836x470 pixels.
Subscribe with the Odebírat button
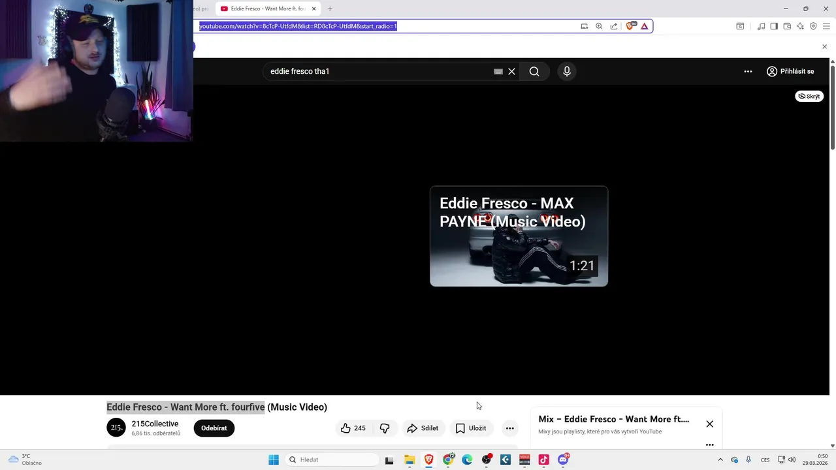click(x=214, y=428)
